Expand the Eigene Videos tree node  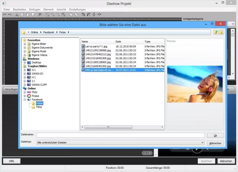coord(25,55)
